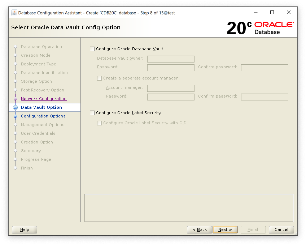Click the Fast Recovery Option step label
This screenshot has width=306, height=245.
tap(43, 90)
